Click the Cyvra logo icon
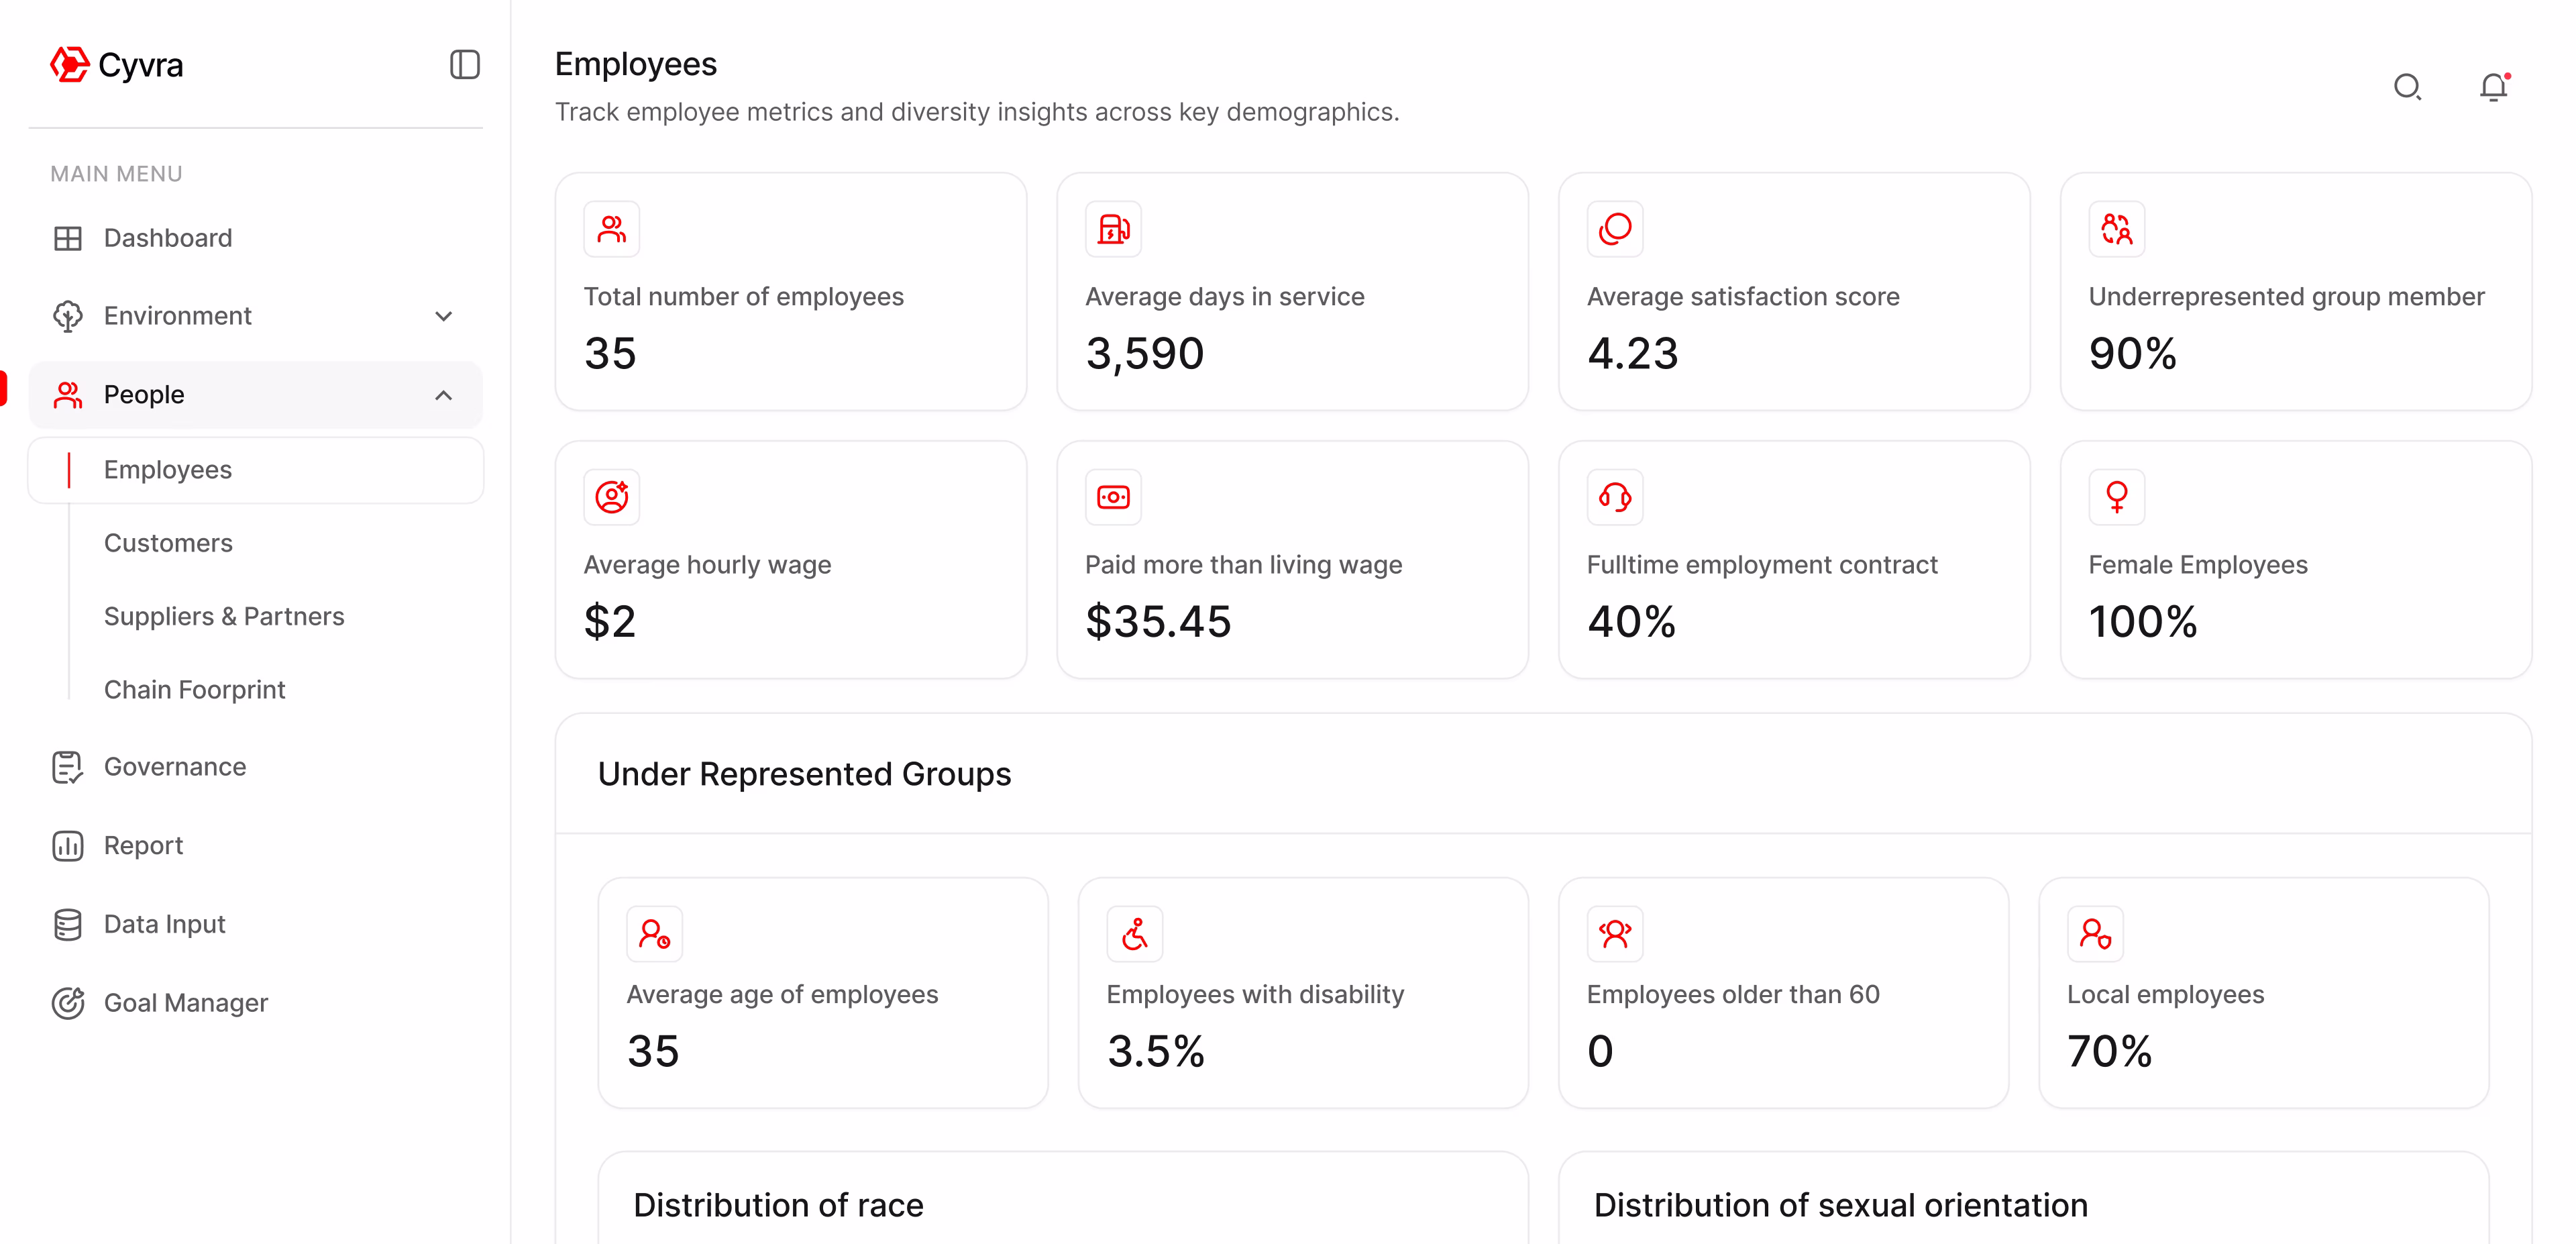Viewport: 2576px width, 1244px height. [x=70, y=65]
